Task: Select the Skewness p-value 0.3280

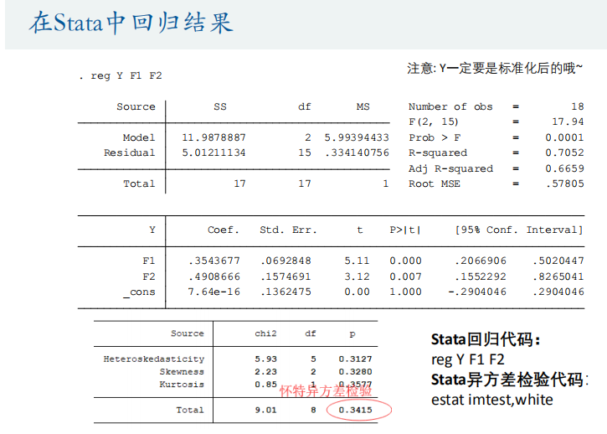Action: coord(355,372)
